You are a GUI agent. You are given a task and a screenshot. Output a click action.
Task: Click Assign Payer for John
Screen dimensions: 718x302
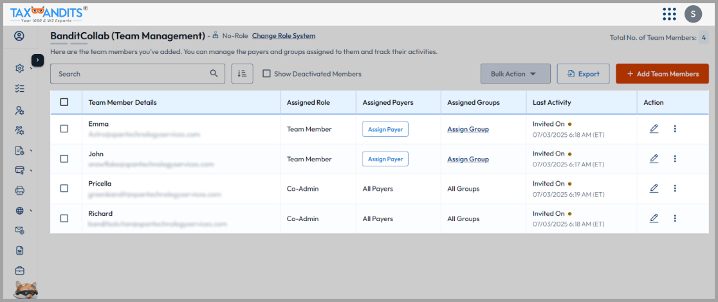tap(385, 159)
